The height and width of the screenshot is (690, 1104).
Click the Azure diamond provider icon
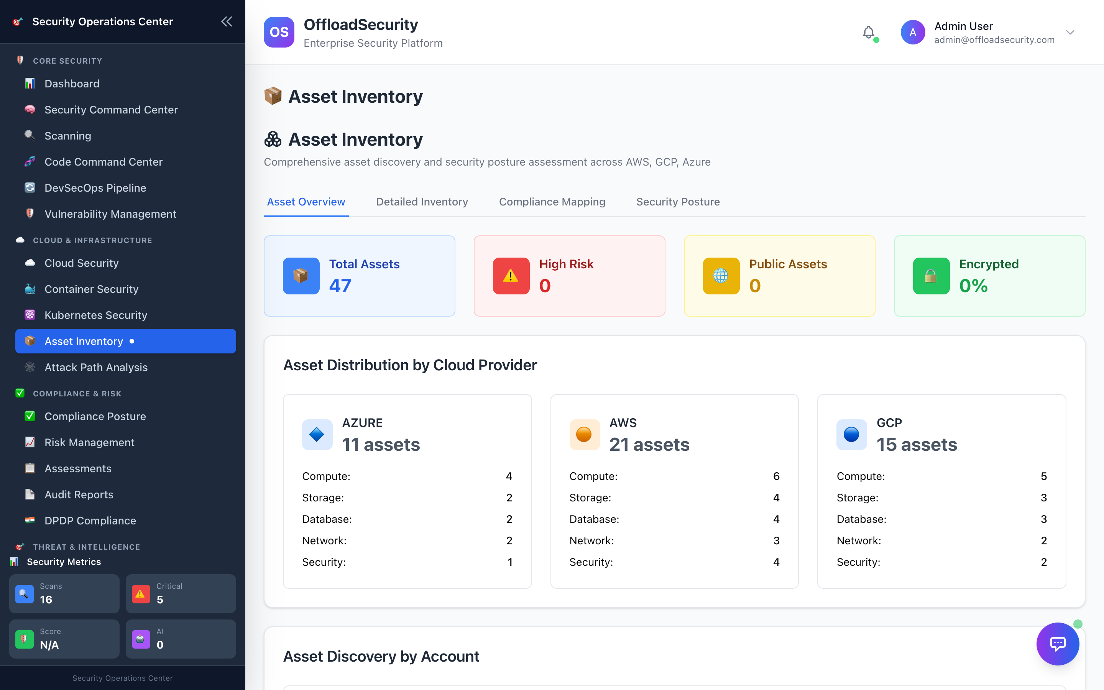(x=317, y=434)
